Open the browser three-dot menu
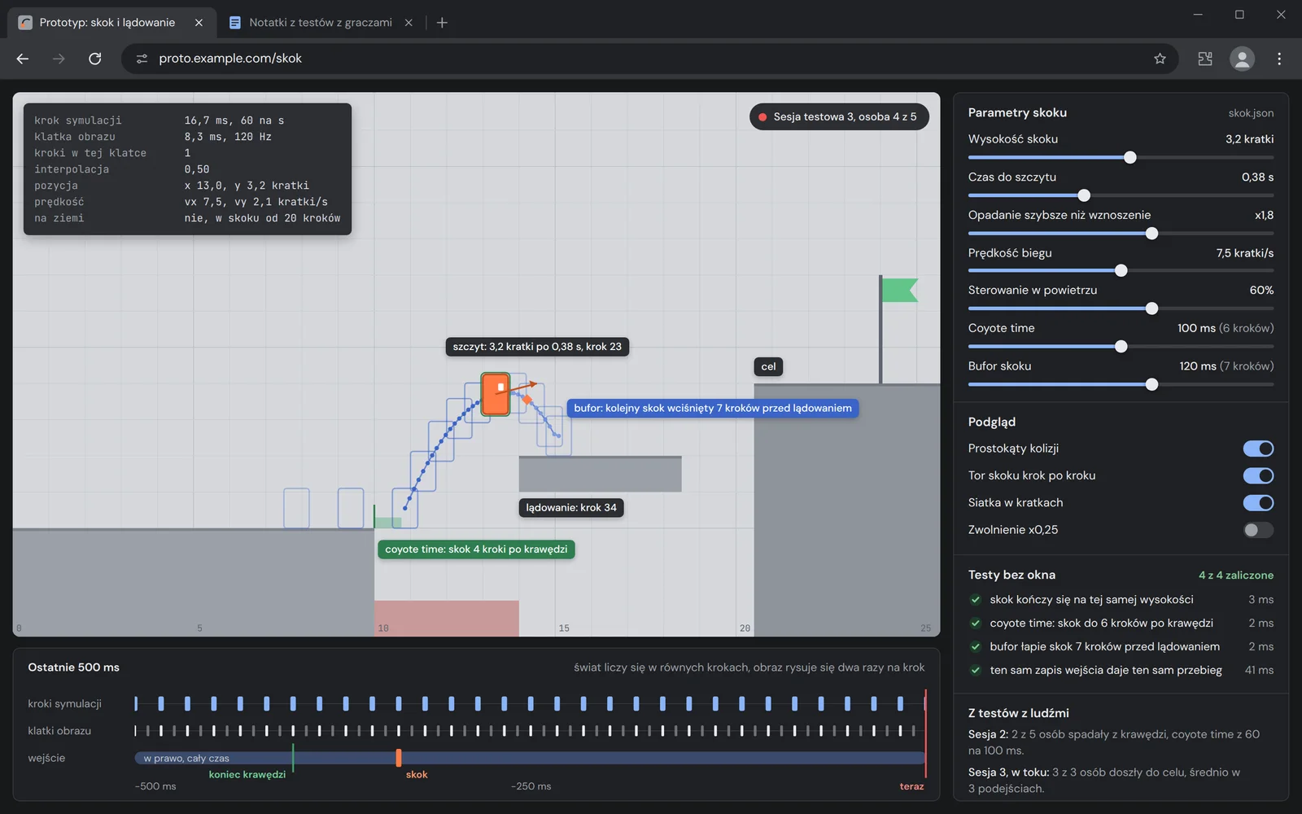The width and height of the screenshot is (1302, 814). (1279, 59)
